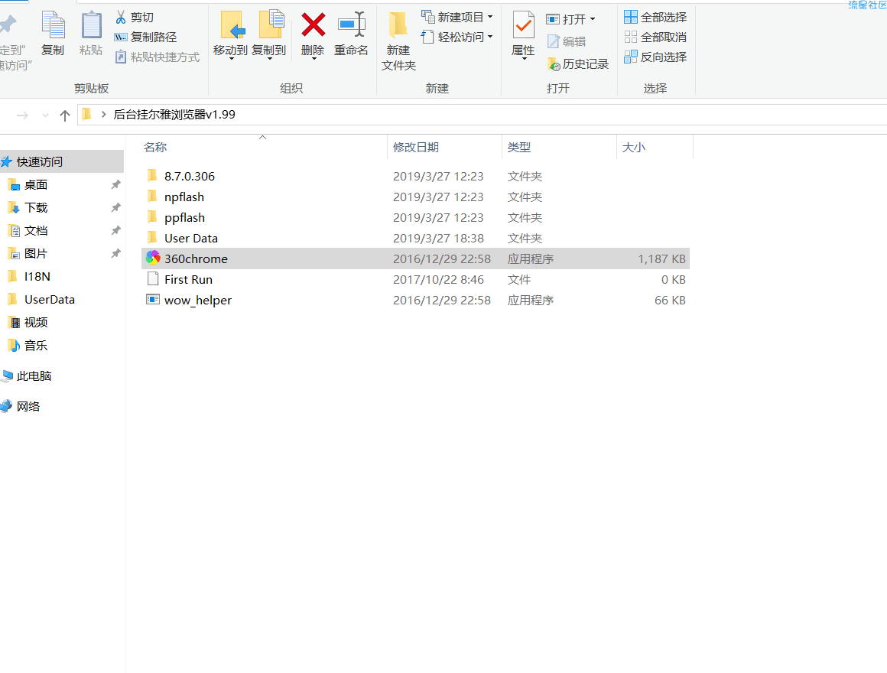This screenshot has width=887, height=673.
Task: Click the 2017/10/22 8:46 date cell
Action: coord(438,279)
